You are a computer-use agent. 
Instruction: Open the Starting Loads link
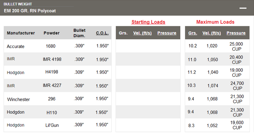tap(148, 22)
